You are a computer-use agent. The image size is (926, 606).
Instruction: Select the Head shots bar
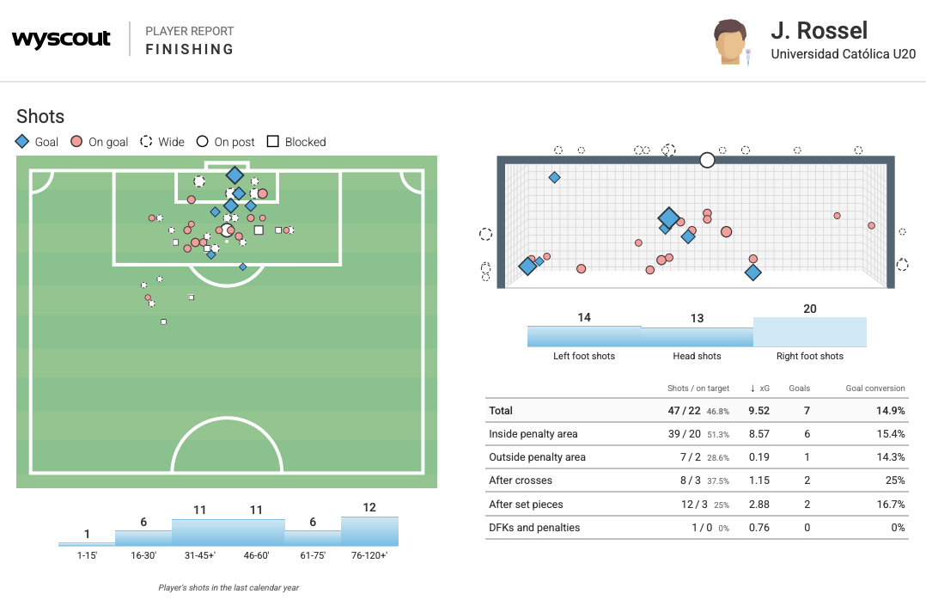pos(697,337)
